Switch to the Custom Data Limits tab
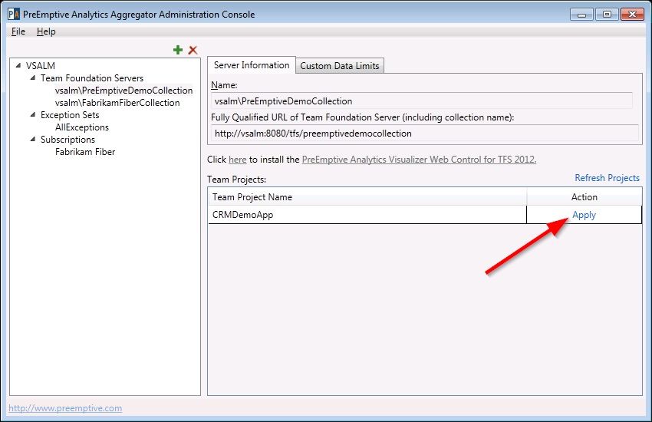Screen dimensions: 652x422 tap(340, 66)
